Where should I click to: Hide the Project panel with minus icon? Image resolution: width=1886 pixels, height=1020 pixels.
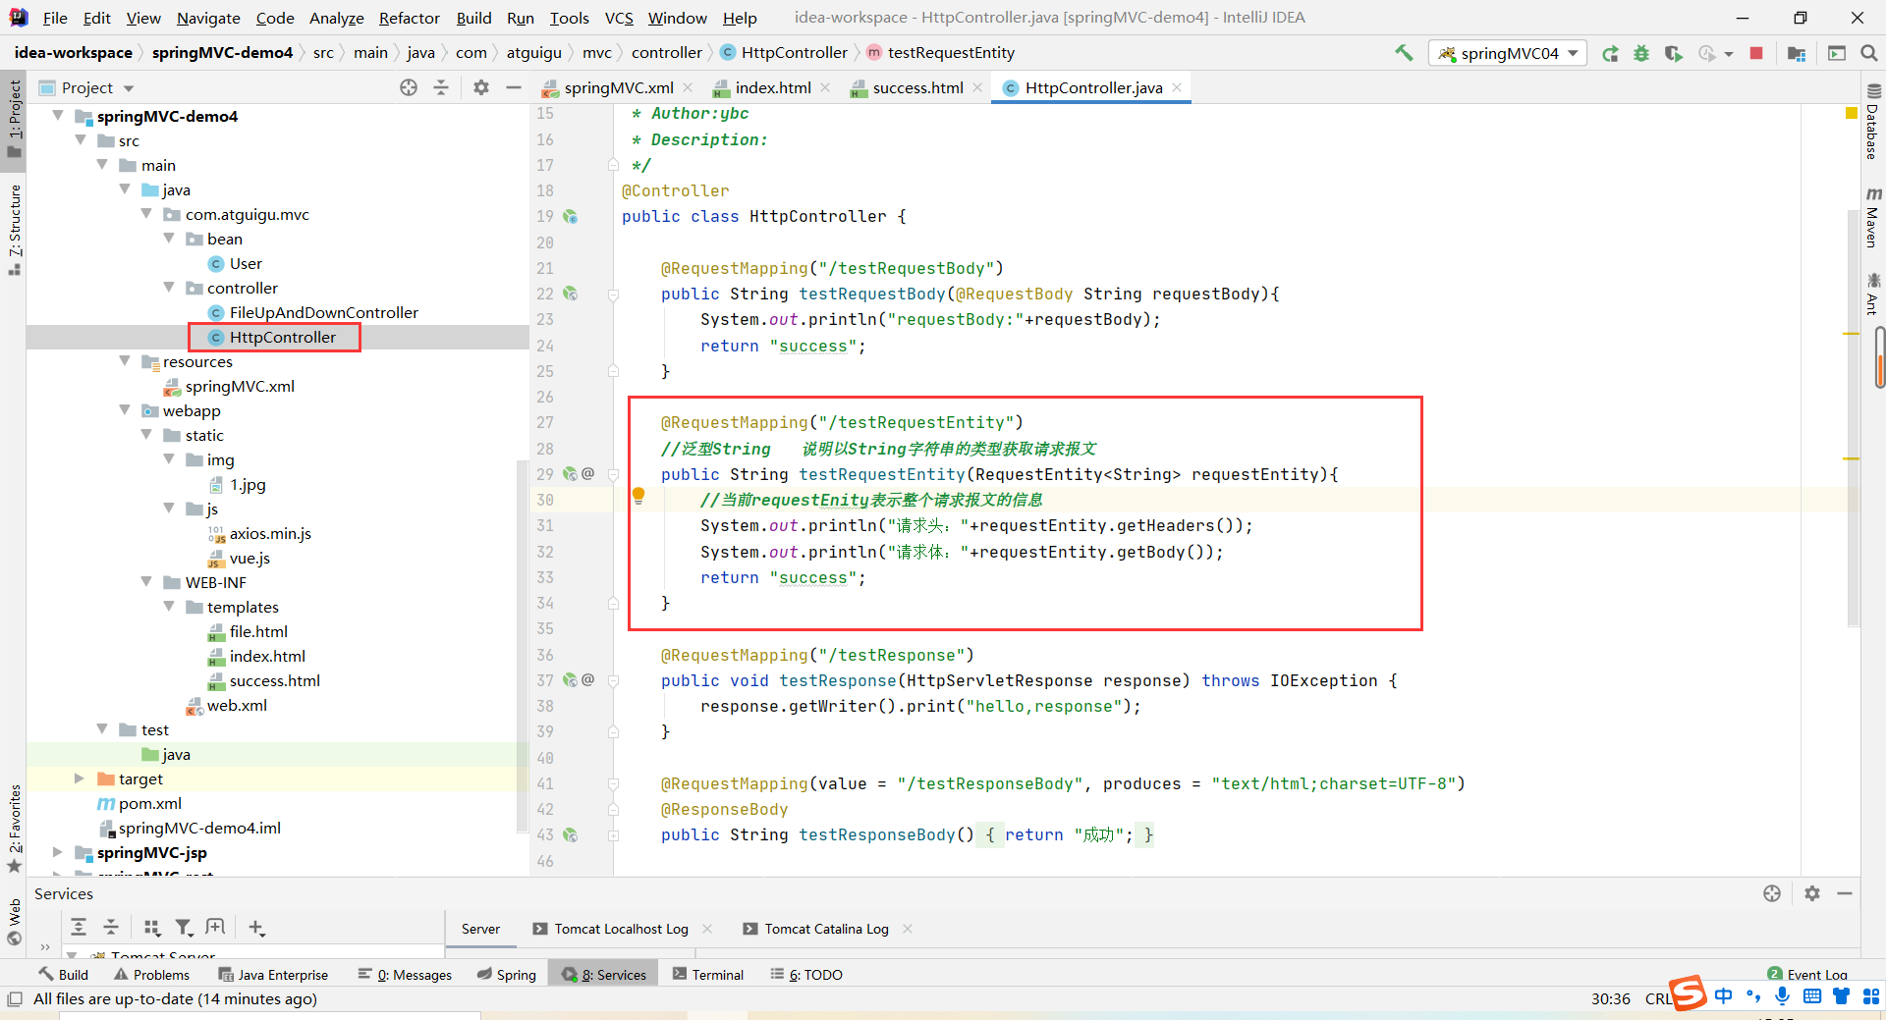click(x=513, y=87)
